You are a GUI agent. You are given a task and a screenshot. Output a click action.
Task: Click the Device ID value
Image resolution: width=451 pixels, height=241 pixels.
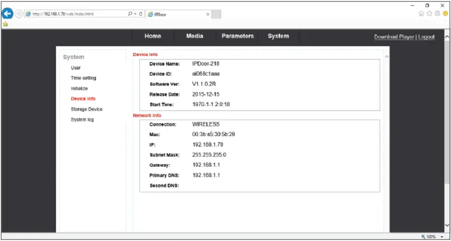tap(206, 74)
